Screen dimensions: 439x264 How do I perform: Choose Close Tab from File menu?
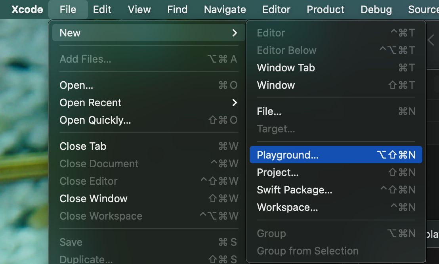[x=149, y=146]
